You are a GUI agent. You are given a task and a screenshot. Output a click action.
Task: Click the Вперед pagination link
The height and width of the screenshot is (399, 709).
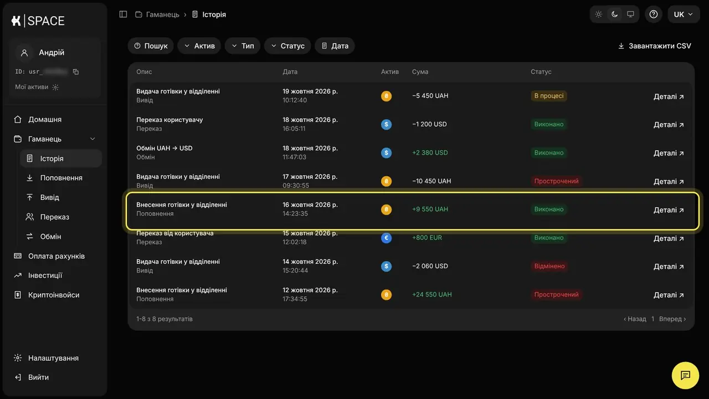coord(672,319)
